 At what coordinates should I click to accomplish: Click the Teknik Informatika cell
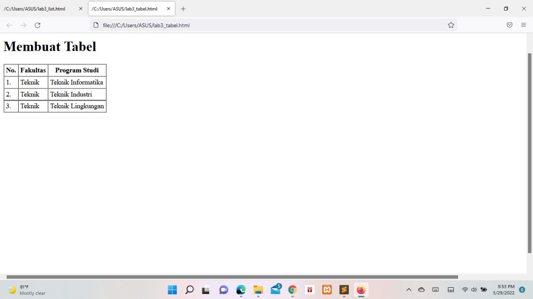(x=77, y=82)
